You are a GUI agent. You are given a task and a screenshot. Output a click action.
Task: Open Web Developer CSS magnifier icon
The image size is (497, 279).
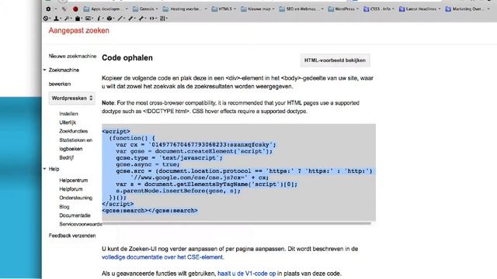67,19
